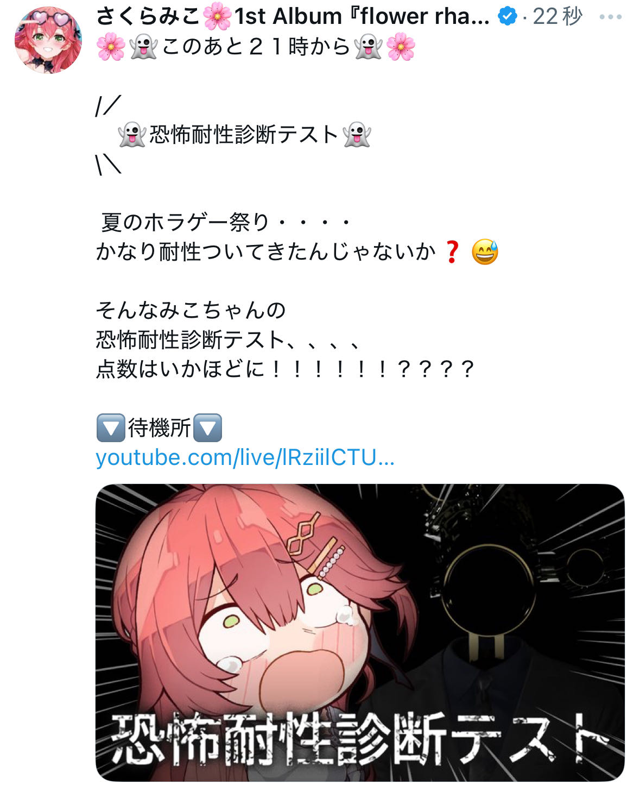Viewport: 640px width, 786px height.
Task: Click the 点数はいかほどに text line
Action: coord(285,369)
